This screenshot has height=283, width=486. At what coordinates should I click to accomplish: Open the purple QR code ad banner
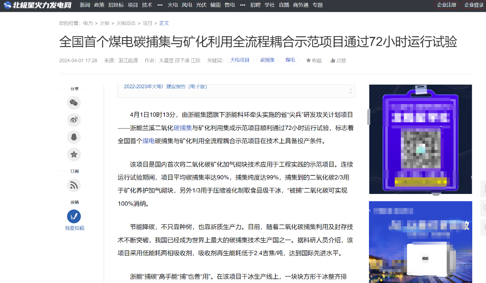[x=420, y=139]
